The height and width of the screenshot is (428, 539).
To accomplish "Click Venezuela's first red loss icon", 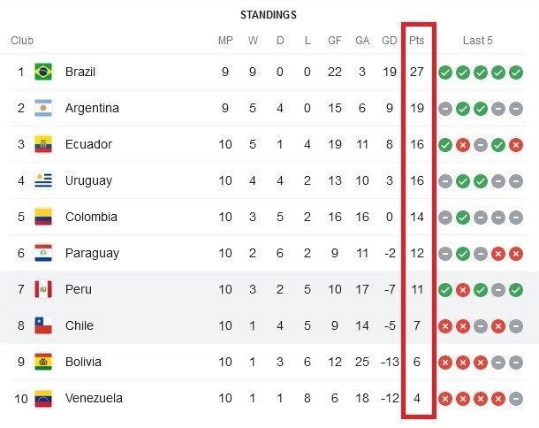I will pos(445,398).
